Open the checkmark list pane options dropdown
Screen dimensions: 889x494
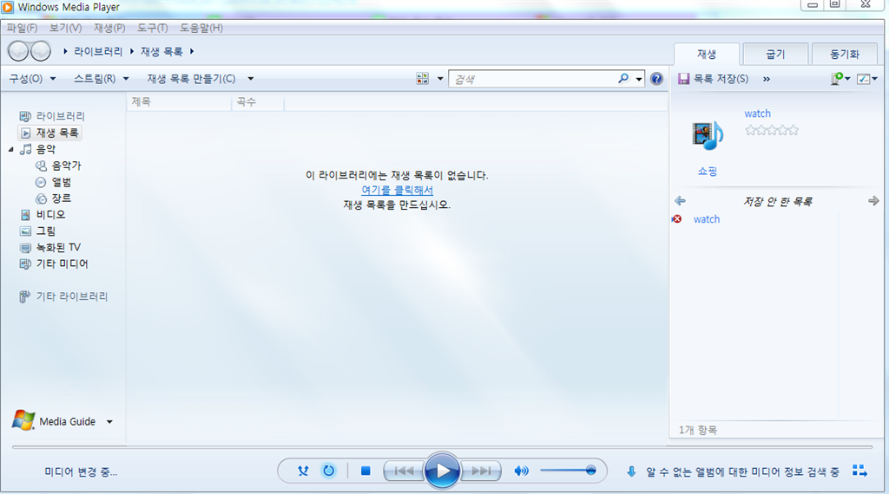[x=867, y=79]
